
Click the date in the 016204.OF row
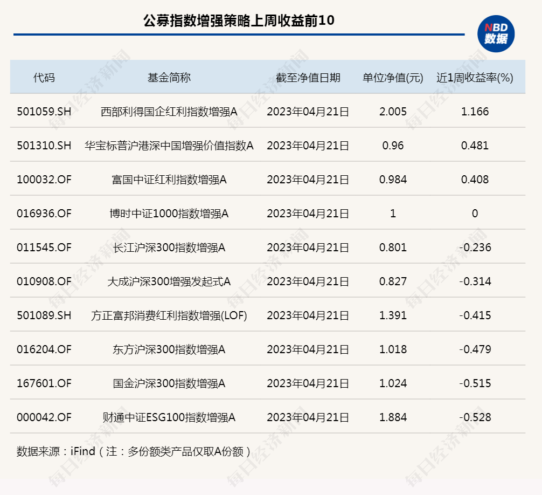click(308, 349)
